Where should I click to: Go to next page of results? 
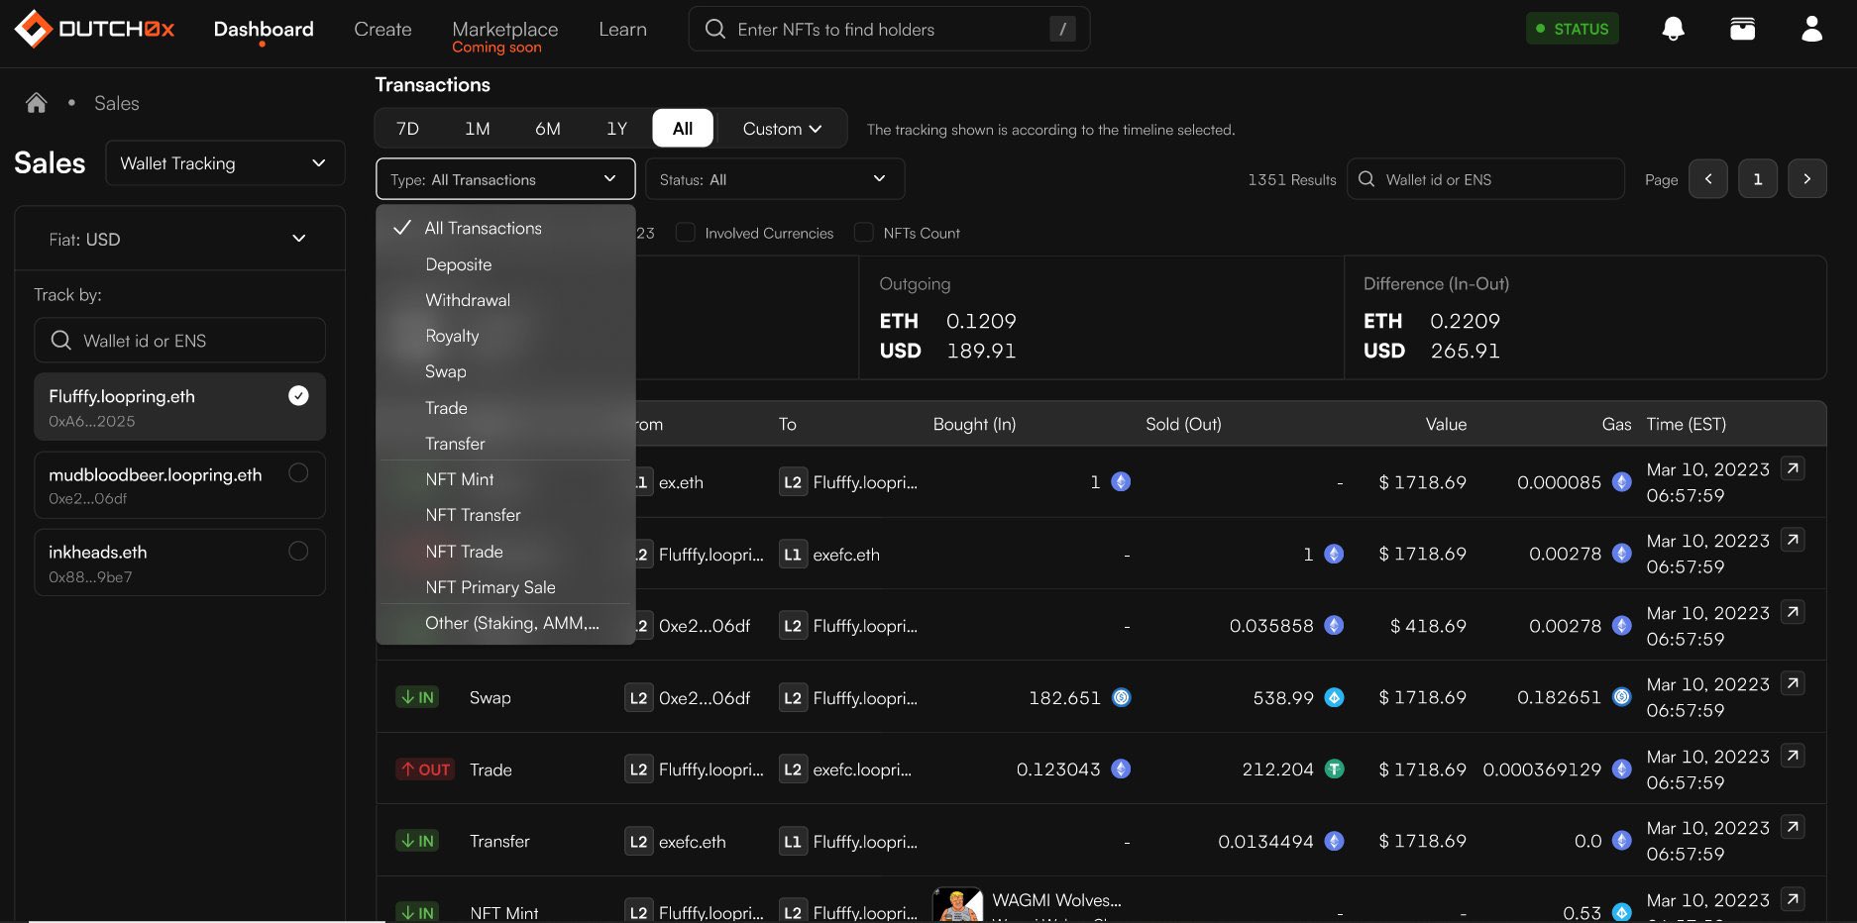coord(1807,179)
